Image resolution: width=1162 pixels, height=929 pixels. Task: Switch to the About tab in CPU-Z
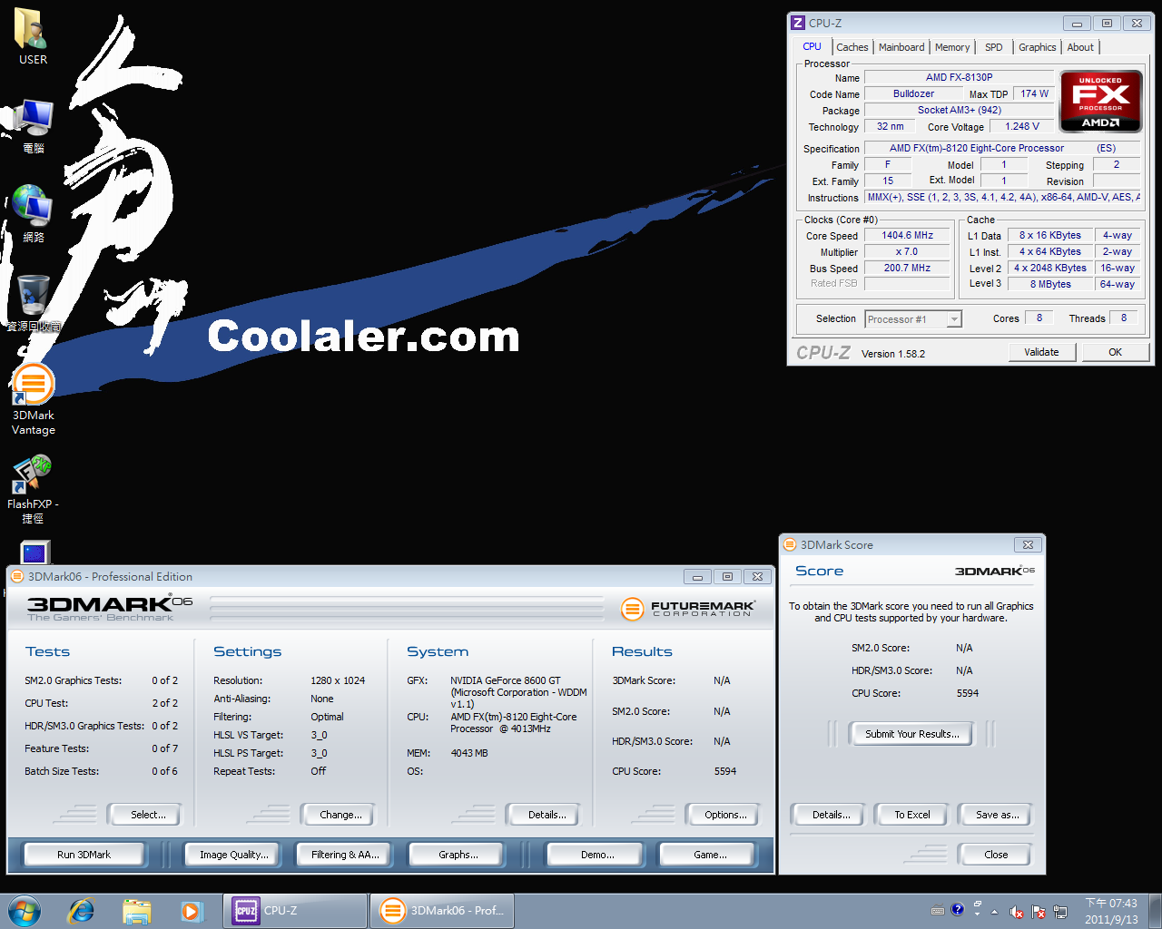pyautogui.click(x=1080, y=47)
